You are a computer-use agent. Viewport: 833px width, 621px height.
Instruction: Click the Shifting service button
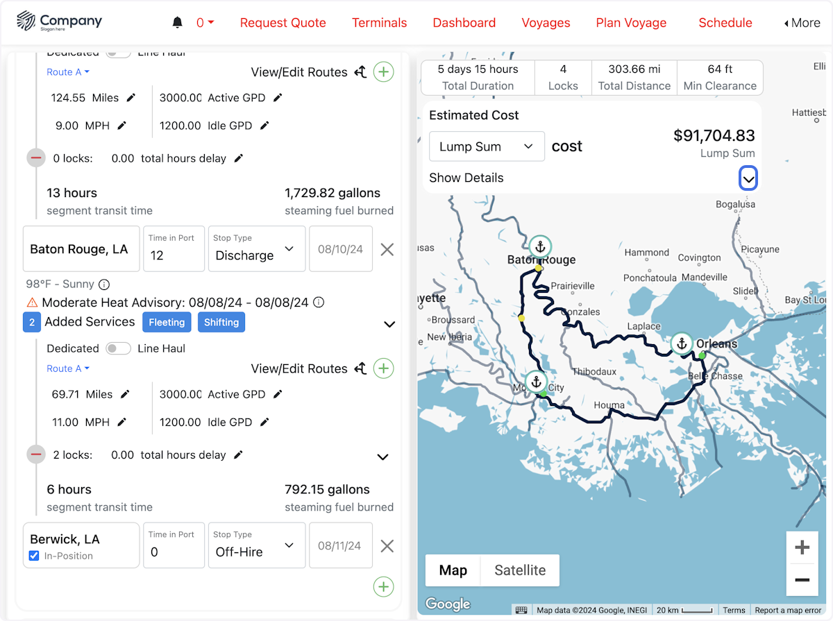click(x=221, y=322)
